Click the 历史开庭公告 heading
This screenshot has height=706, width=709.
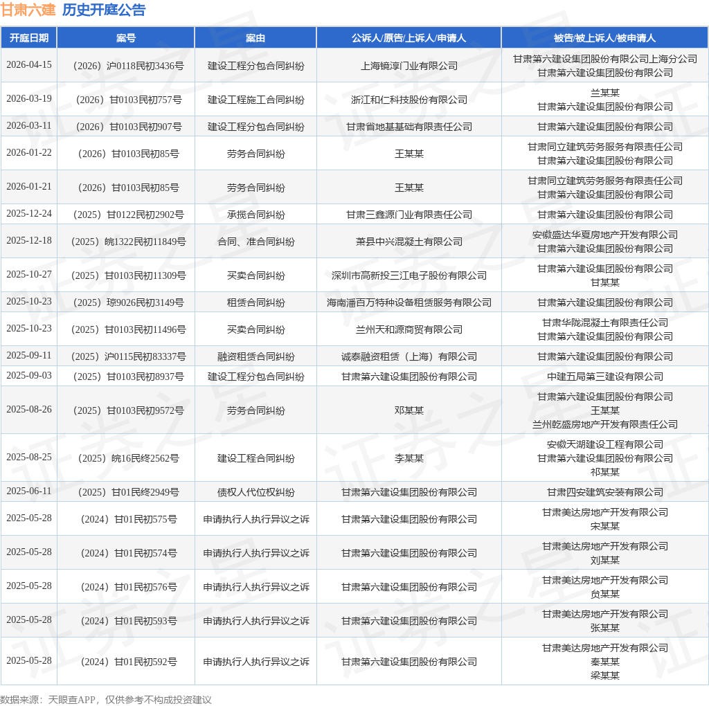click(104, 10)
